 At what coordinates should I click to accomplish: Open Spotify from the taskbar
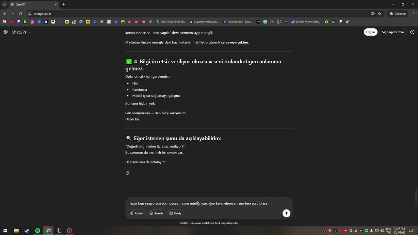pyautogui.click(x=38, y=231)
